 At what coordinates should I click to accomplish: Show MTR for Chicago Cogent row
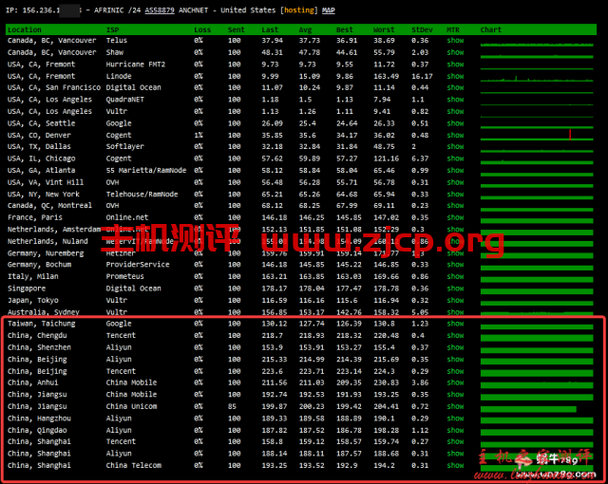455,158
